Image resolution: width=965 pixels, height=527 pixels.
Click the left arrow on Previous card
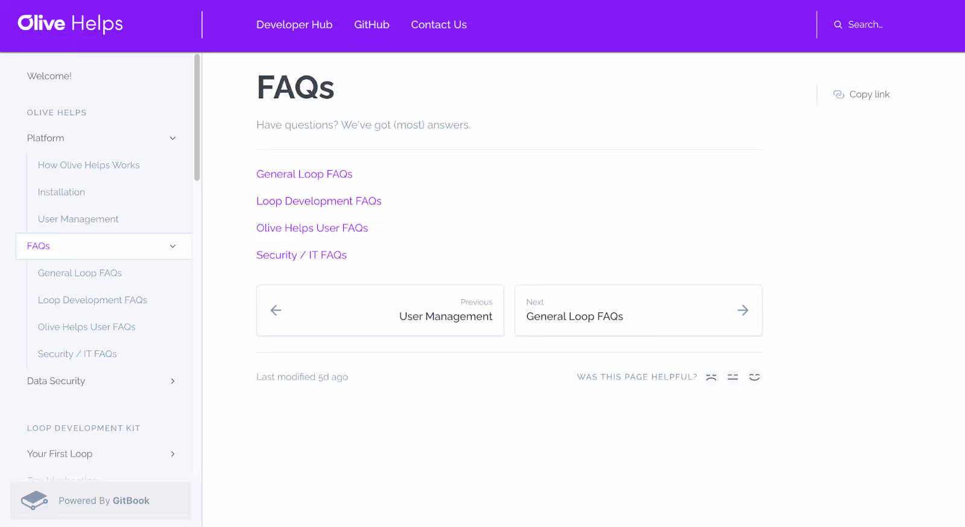pos(276,311)
